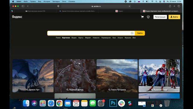
Task: Open a new tab with the plus icon
Action: [174, 6]
